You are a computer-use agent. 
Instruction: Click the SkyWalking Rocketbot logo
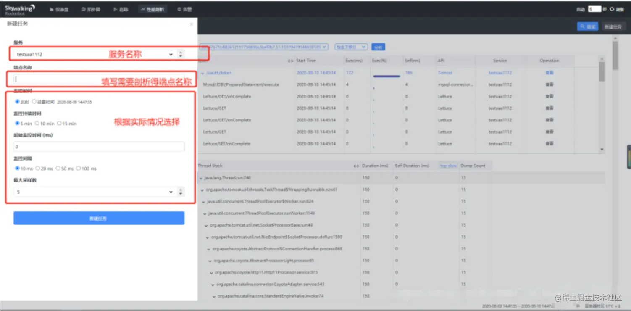[20, 9]
